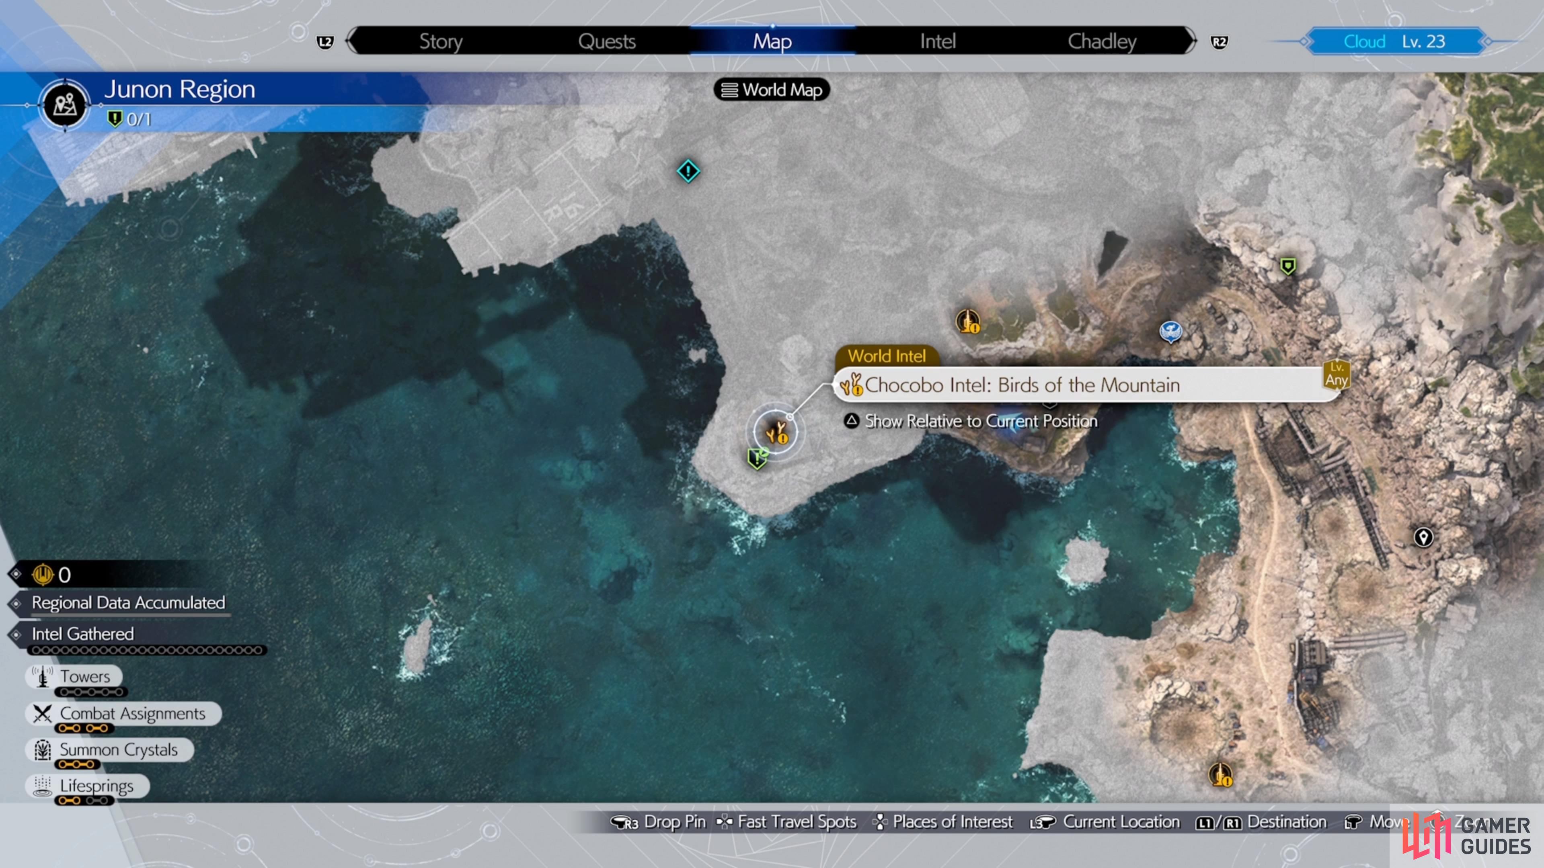Select the blue phoenix summon marker
The image size is (1544, 868).
pyautogui.click(x=1170, y=331)
